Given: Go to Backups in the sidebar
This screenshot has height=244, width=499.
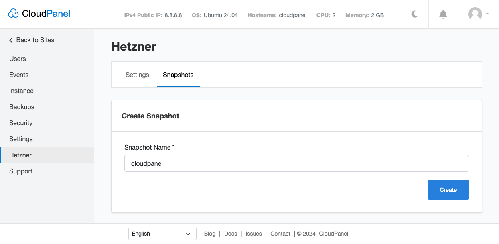Looking at the screenshot, I should pyautogui.click(x=22, y=107).
